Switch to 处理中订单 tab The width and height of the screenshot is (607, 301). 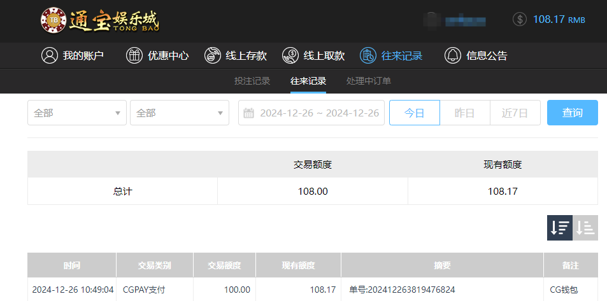(x=369, y=81)
